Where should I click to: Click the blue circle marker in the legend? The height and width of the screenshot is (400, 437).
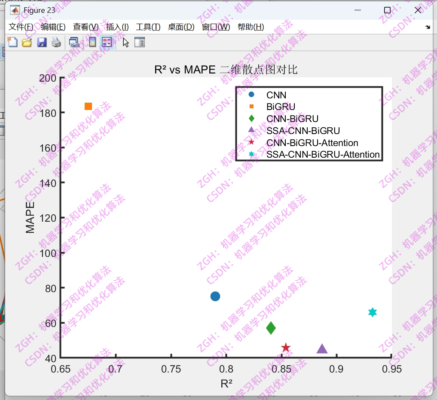coord(251,95)
